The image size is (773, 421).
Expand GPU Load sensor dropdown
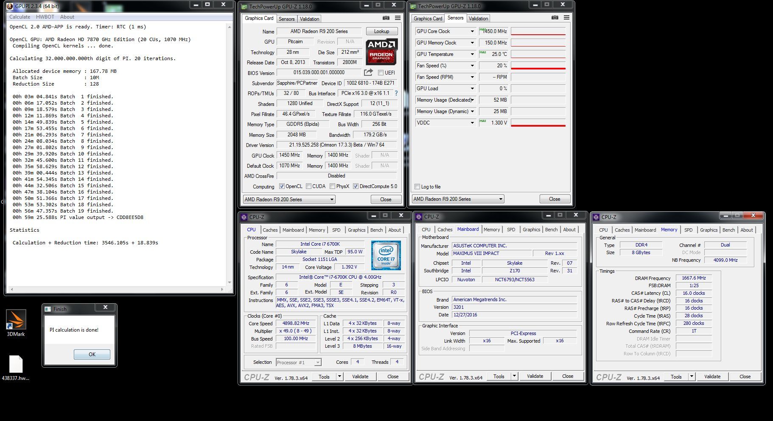click(x=472, y=89)
